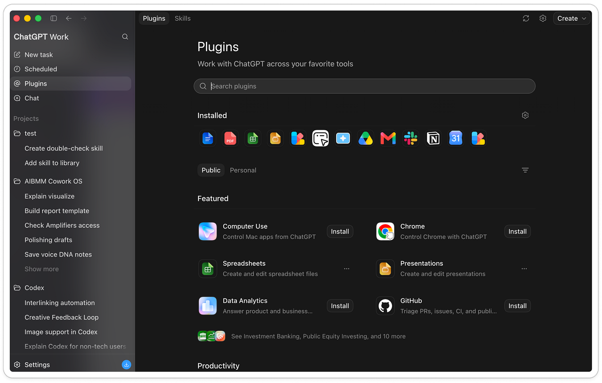
Task: Click the blue download update badge
Action: tap(127, 364)
